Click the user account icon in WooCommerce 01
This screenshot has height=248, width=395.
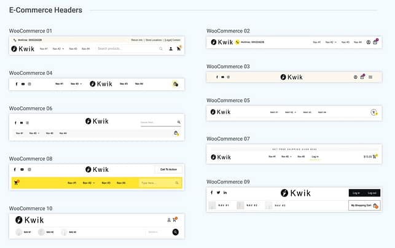pyautogui.click(x=171, y=49)
